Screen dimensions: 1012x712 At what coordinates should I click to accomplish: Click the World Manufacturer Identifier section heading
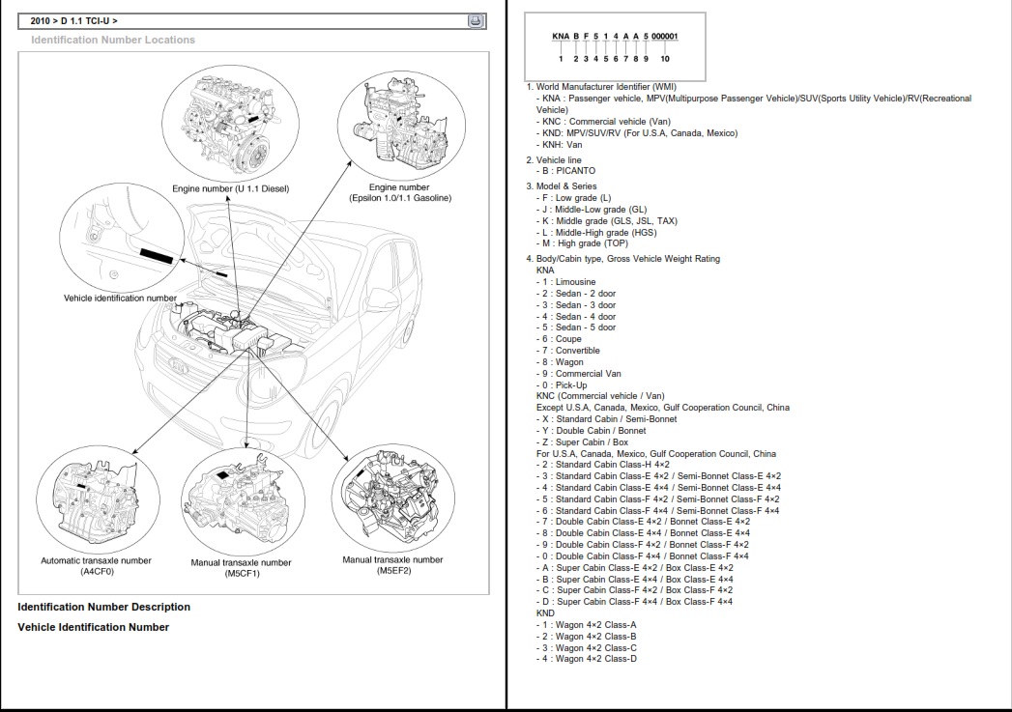point(600,85)
